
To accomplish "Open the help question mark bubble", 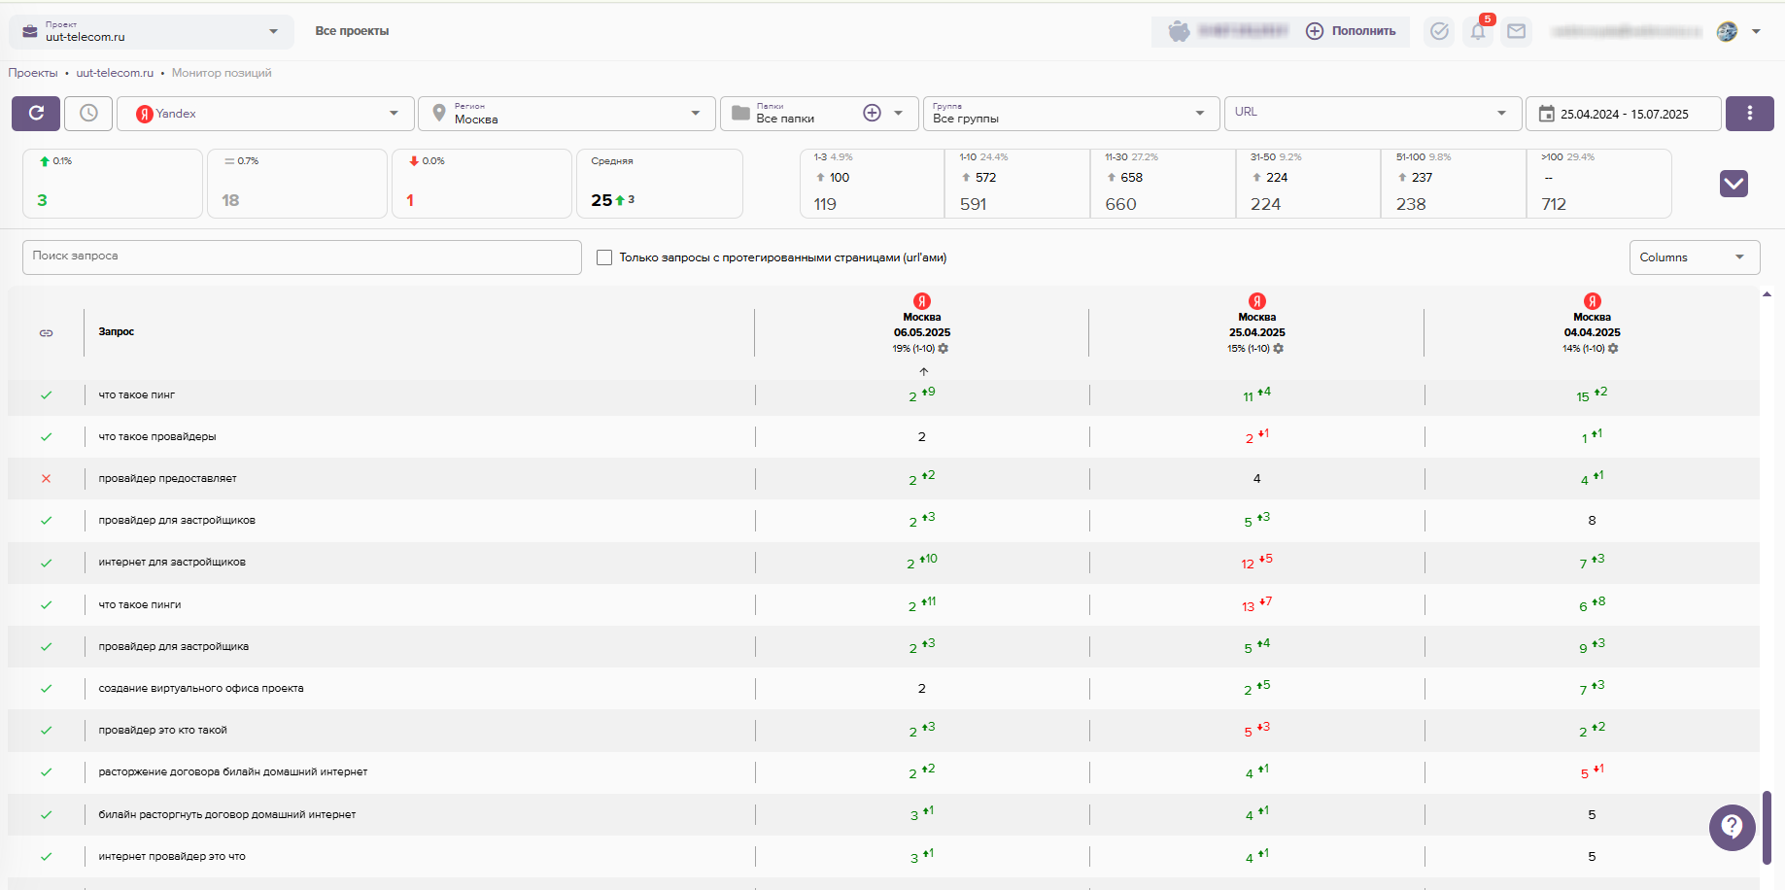I will (x=1732, y=827).
